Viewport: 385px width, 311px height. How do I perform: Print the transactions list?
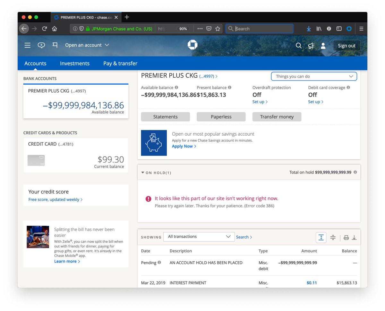click(346, 238)
